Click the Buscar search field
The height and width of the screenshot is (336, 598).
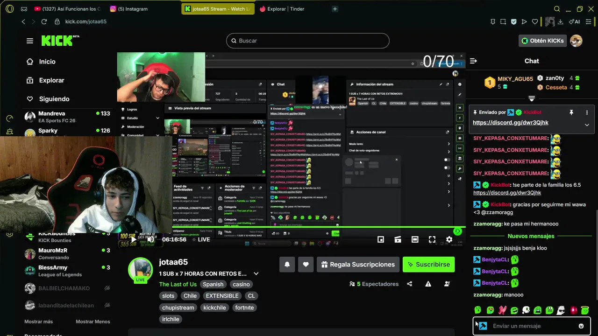pos(308,41)
